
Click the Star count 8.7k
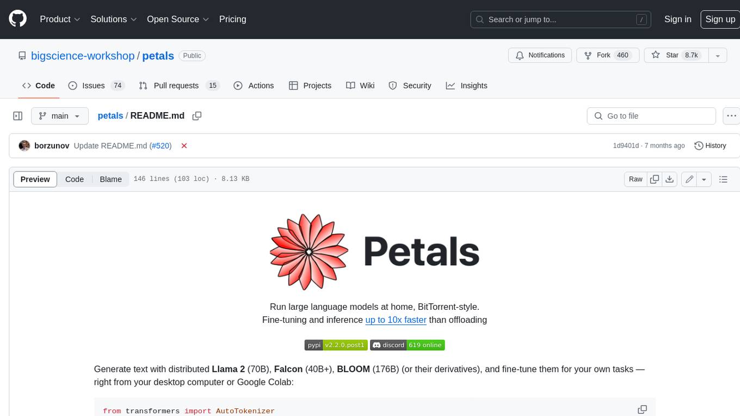691,56
